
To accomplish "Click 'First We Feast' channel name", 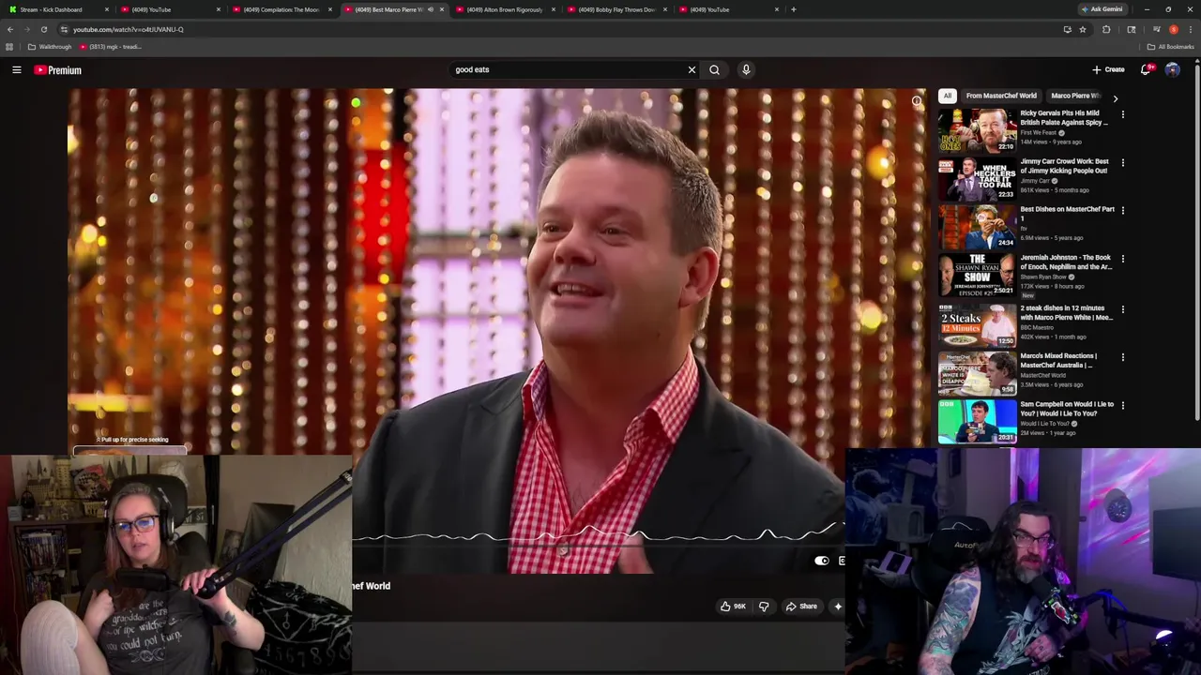I will pos(1039,133).
